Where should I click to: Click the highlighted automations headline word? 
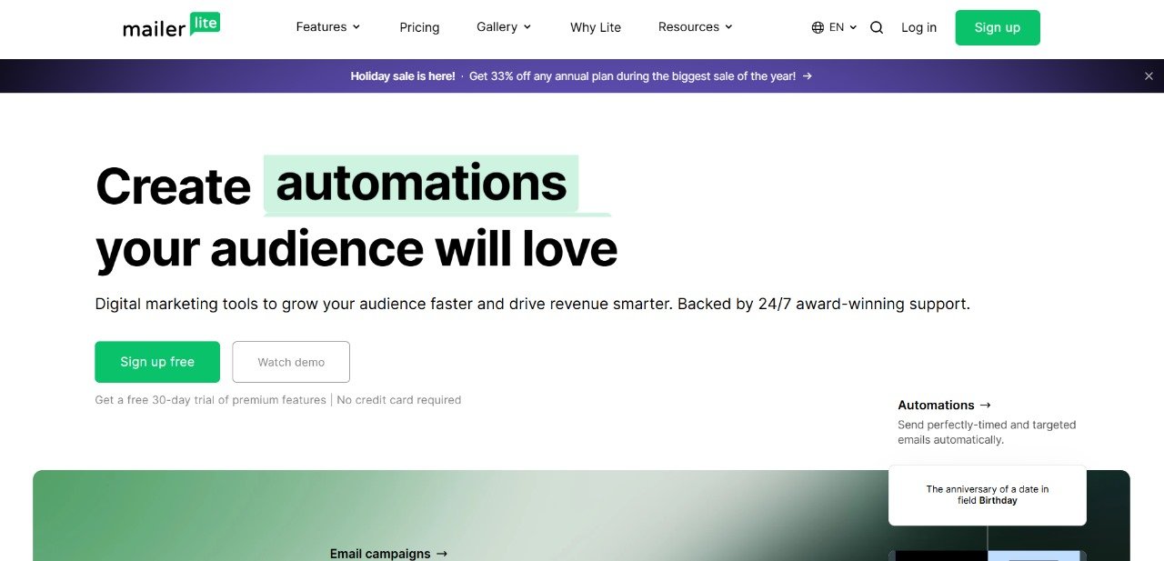tap(421, 184)
